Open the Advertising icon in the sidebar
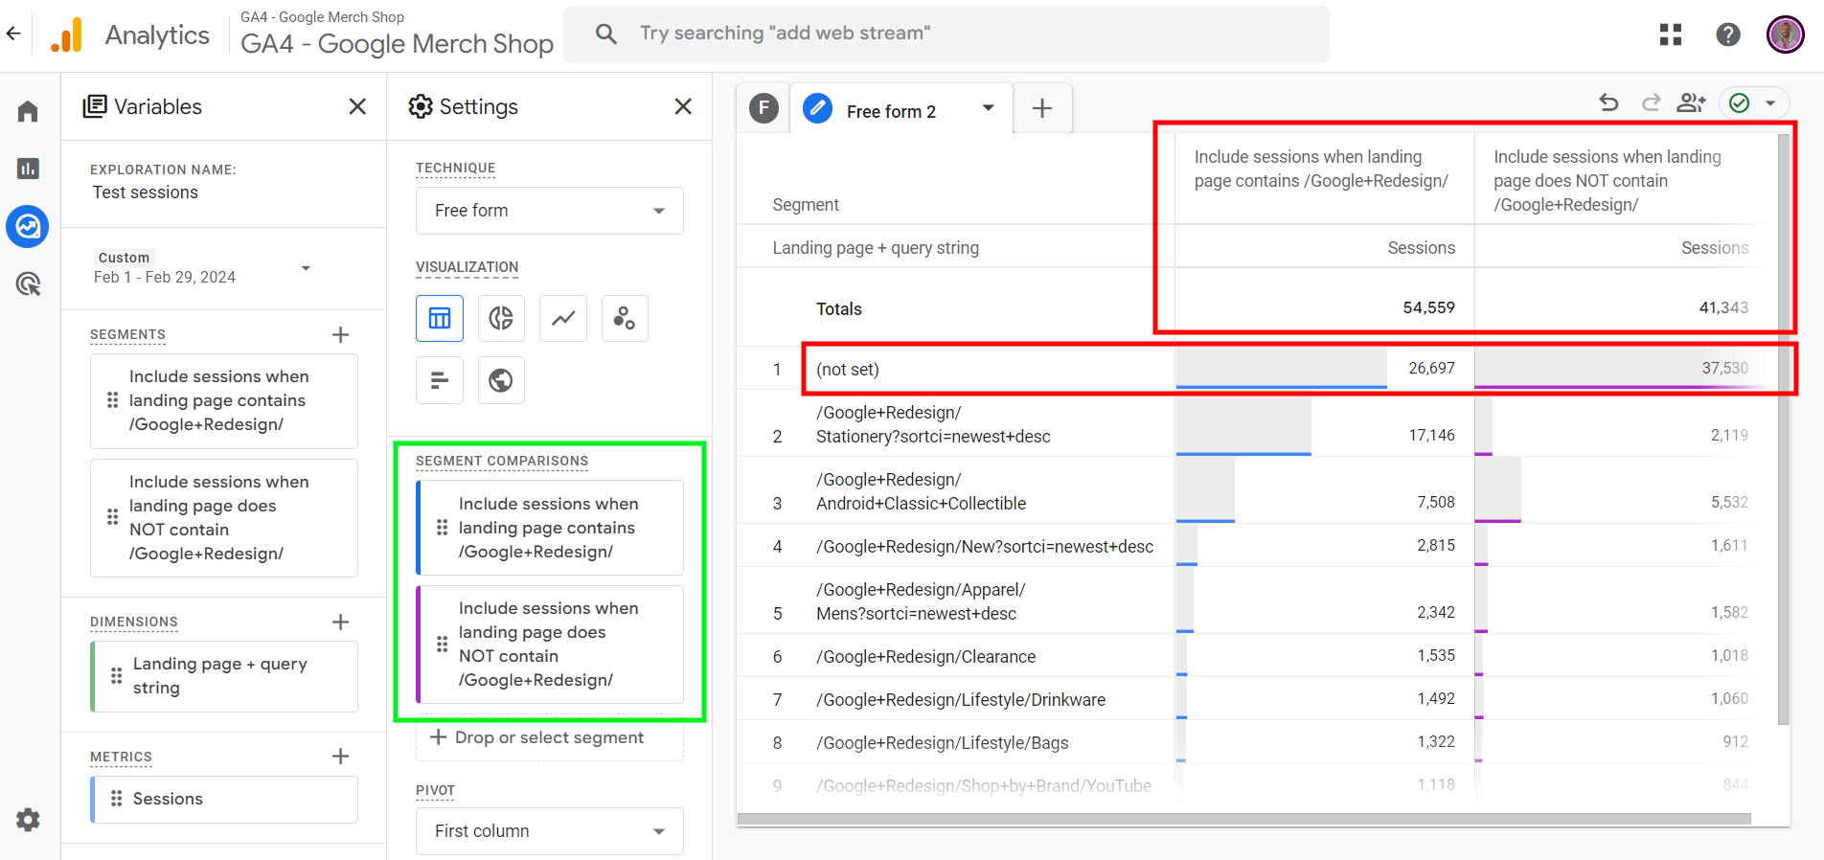This screenshot has height=860, width=1824. (28, 284)
